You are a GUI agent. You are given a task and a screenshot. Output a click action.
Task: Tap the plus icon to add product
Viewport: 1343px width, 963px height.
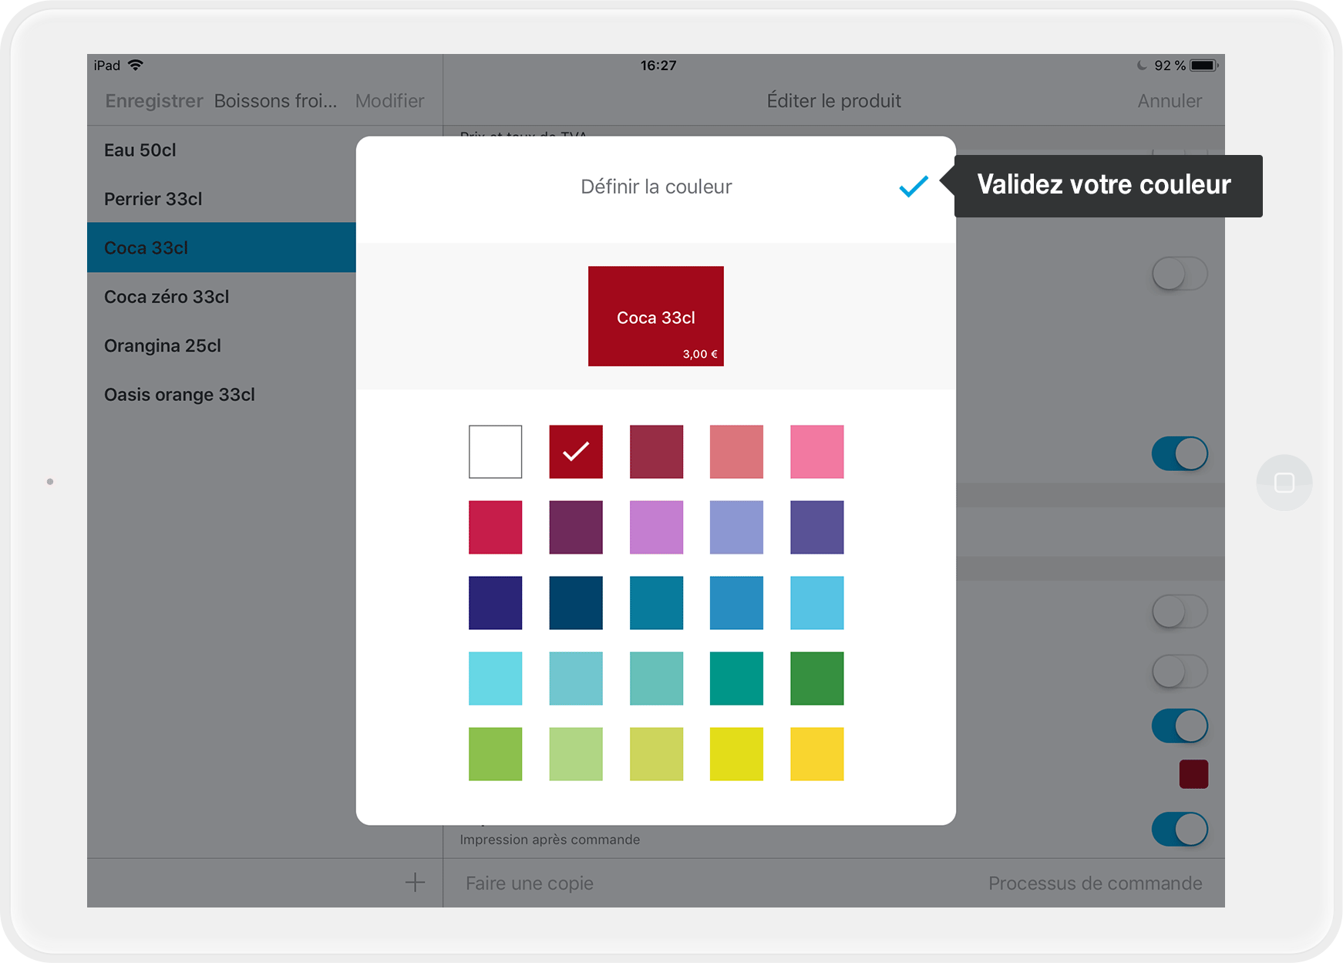point(415,882)
